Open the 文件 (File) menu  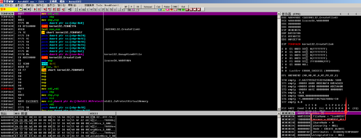(x=9, y=5)
